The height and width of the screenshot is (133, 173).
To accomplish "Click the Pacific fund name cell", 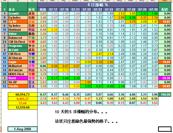I will click(x=17, y=86).
